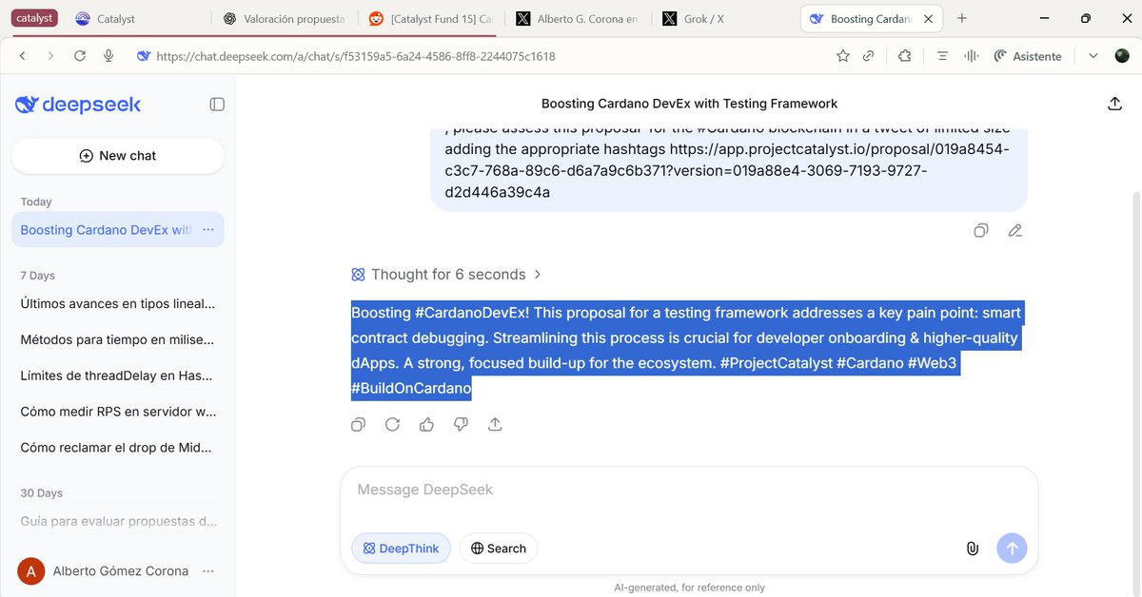Open the browser profile dropdown chevron
This screenshot has height=597, width=1142.
coord(1093,55)
